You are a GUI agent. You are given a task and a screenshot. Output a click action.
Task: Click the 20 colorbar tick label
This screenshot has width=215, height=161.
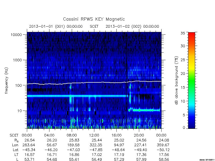coord(183,74)
